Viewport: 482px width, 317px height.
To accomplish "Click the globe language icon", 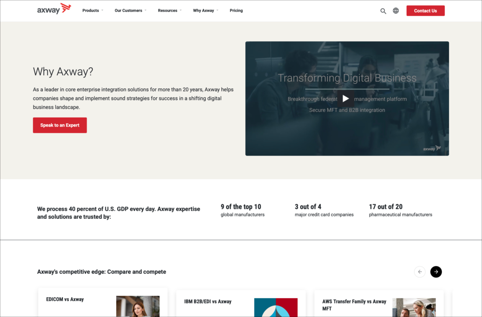I will [x=396, y=11].
